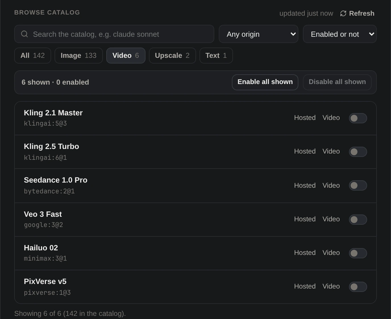Click the Showing 6 of 6 footer text

[x=70, y=314]
